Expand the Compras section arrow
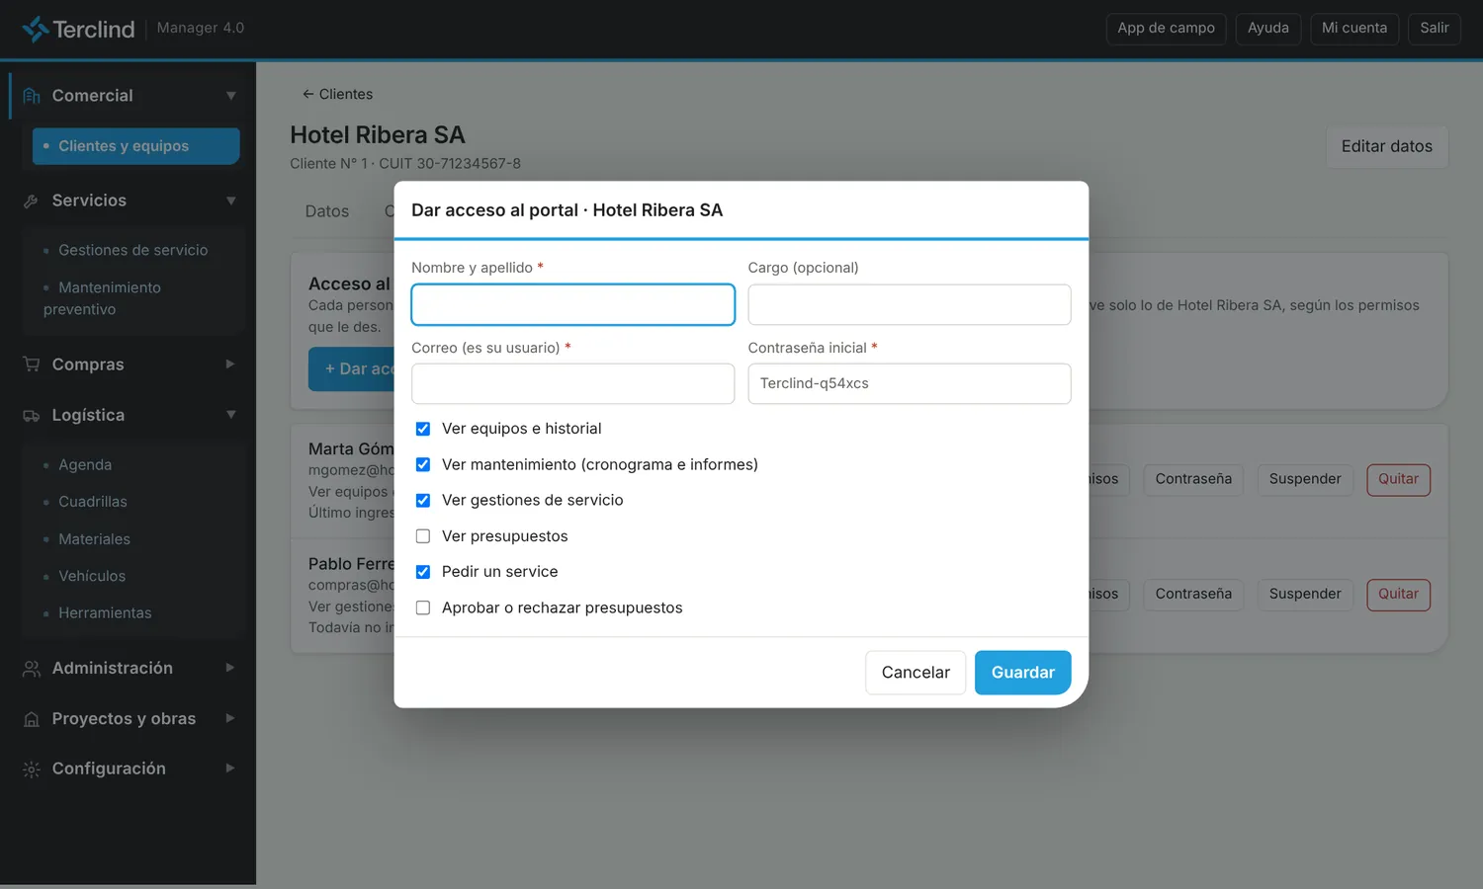Image resolution: width=1483 pixels, height=889 pixels. click(x=230, y=364)
